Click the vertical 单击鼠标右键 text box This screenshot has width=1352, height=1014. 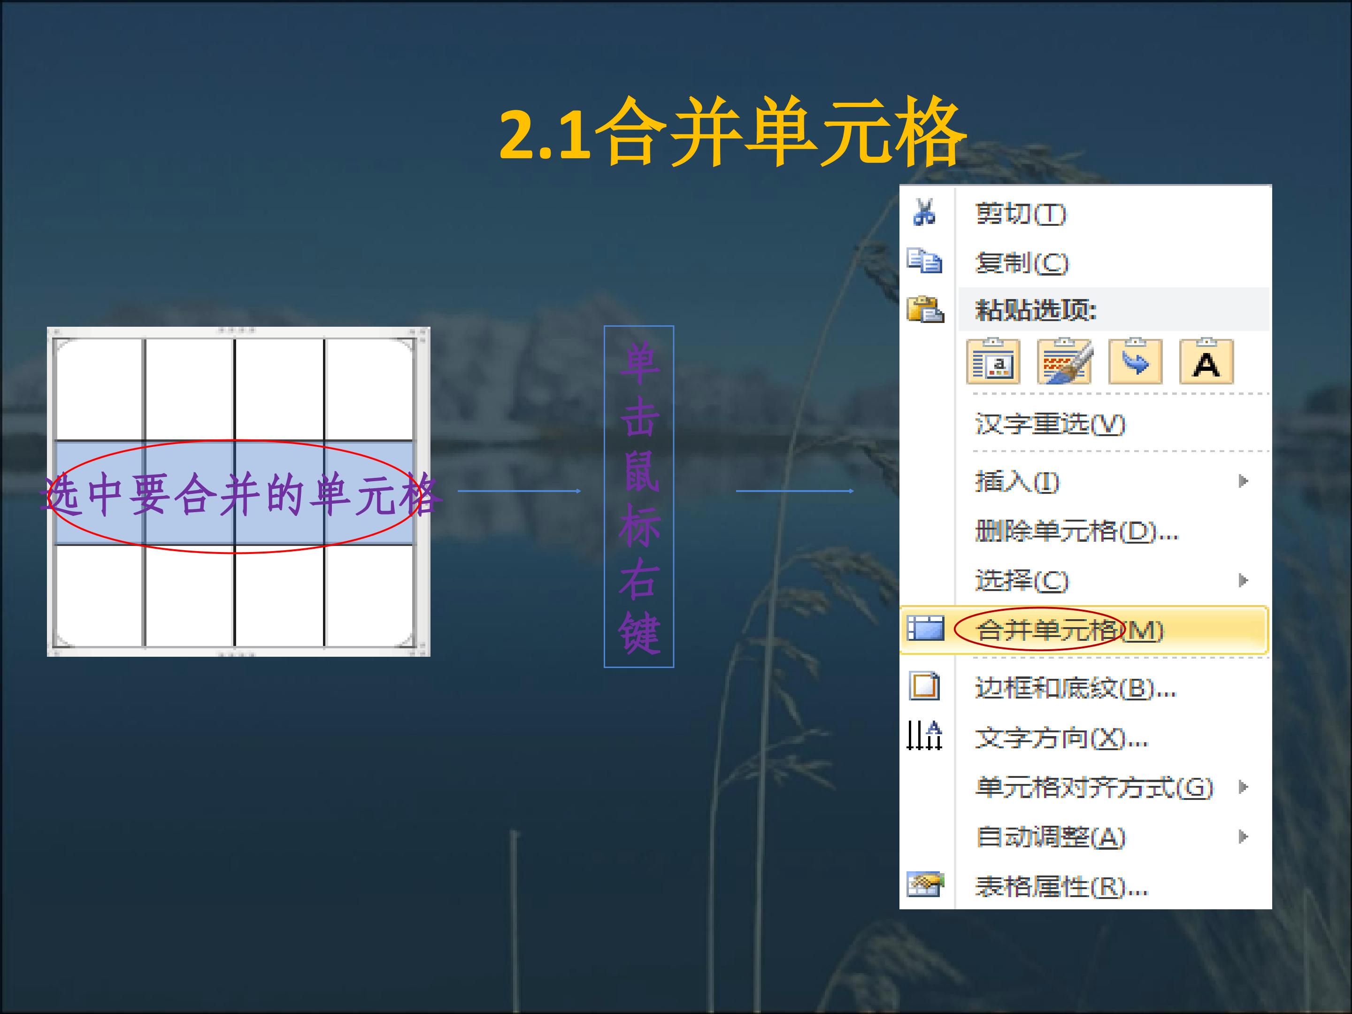pyautogui.click(x=639, y=496)
